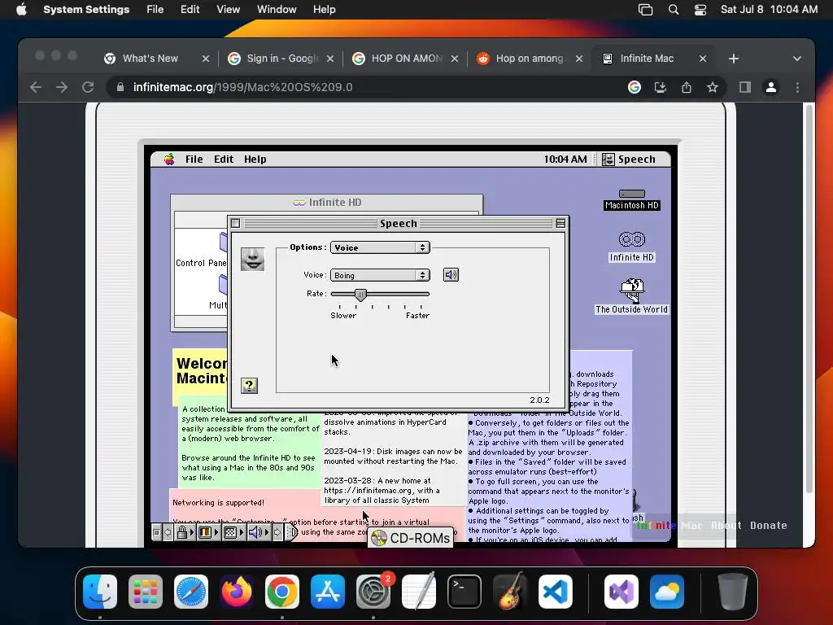Adjust the speech Rate slider thumb
The height and width of the screenshot is (625, 833).
point(360,295)
